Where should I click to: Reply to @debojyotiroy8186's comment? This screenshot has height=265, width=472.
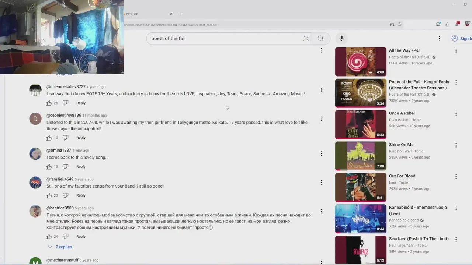tap(81, 138)
